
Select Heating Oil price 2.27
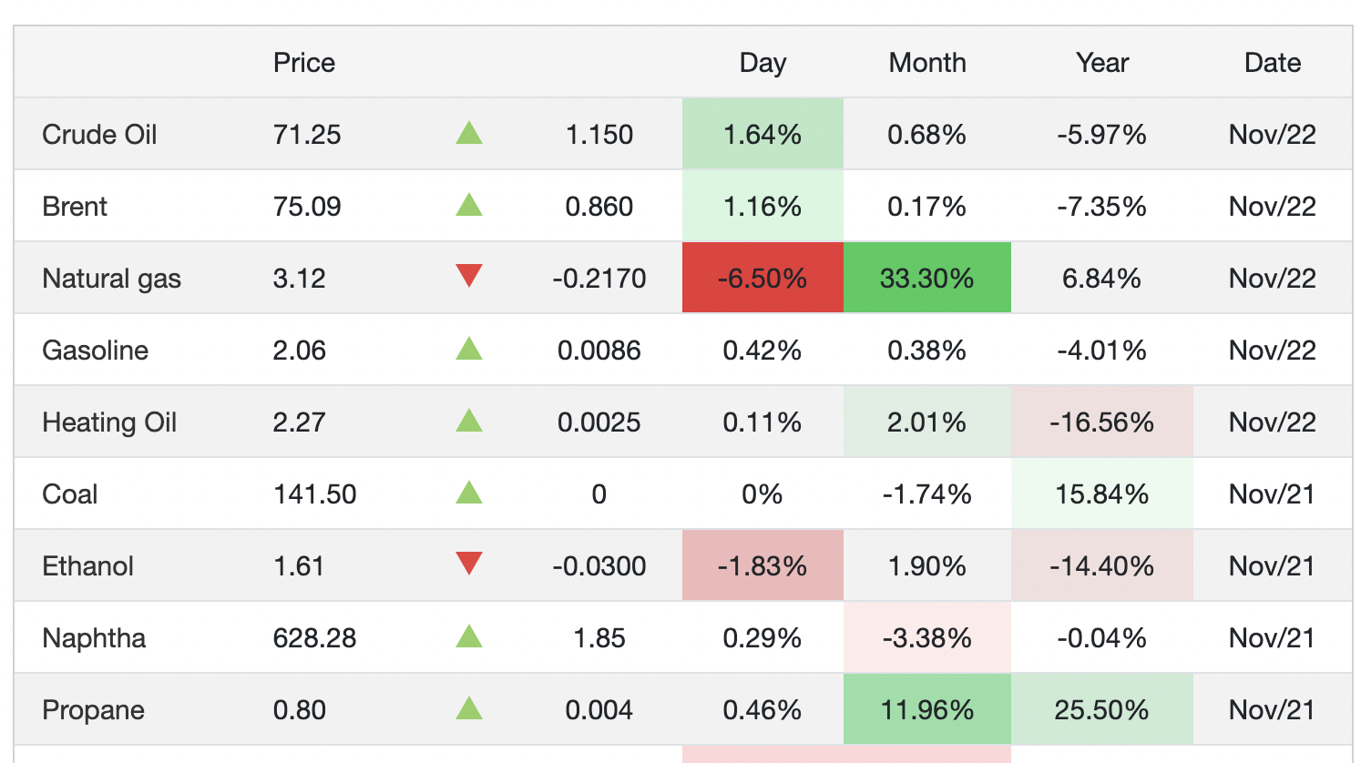[x=299, y=422]
